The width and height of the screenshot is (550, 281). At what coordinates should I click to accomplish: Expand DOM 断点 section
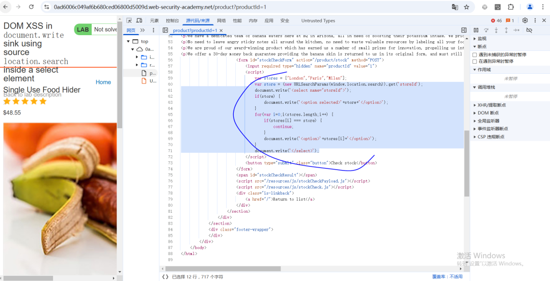[x=486, y=113]
